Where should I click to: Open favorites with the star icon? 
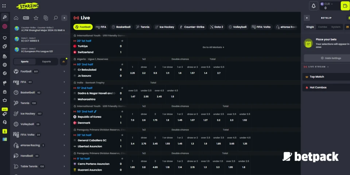click(36, 18)
